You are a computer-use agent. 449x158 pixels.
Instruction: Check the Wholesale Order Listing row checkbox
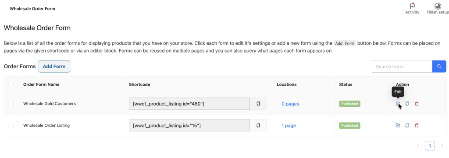[11, 126]
